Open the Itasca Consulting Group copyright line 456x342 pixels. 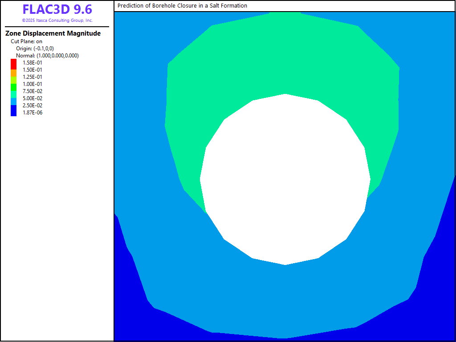click(x=57, y=20)
